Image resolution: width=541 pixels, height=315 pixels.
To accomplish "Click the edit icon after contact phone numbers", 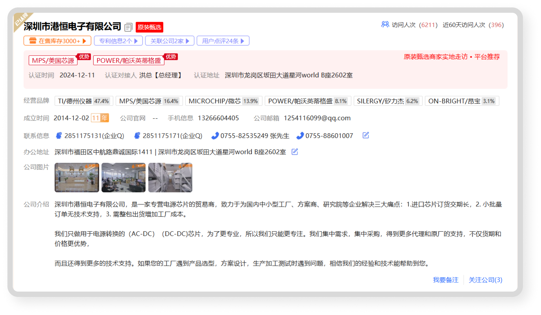I will [x=365, y=135].
